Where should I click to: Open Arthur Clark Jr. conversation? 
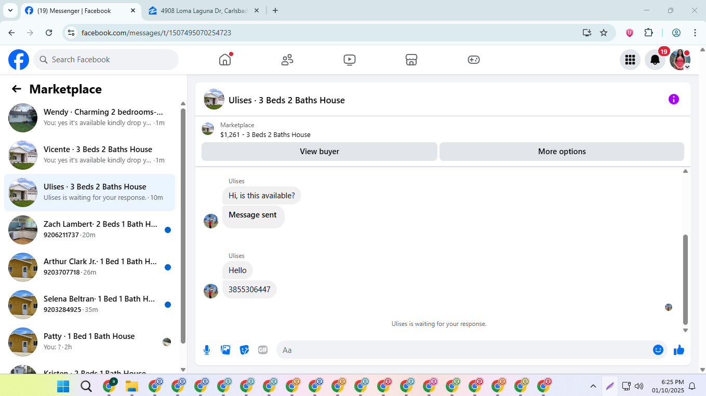tap(89, 267)
